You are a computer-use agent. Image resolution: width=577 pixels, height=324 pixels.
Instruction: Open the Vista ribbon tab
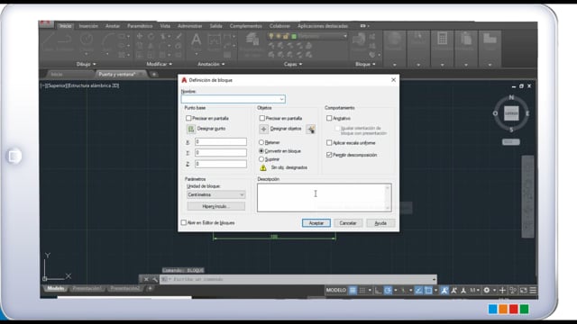[165, 26]
